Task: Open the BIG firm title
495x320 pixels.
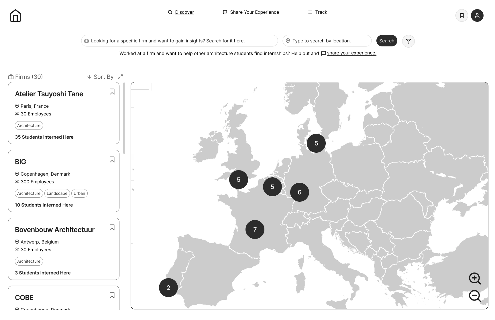Action: 20,162
